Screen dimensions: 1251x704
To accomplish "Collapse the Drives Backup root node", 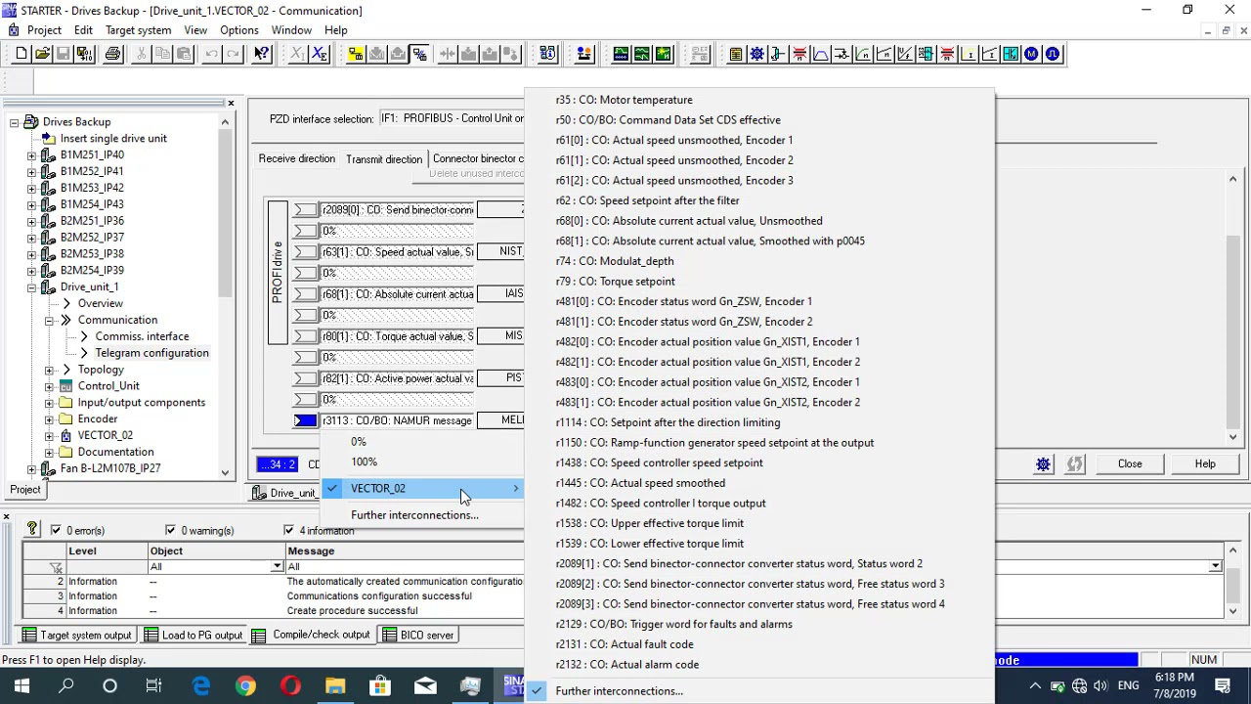I will (x=15, y=122).
